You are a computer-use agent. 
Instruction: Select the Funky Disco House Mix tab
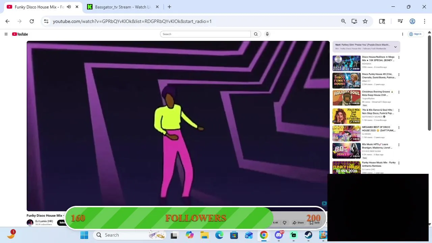(x=39, y=7)
